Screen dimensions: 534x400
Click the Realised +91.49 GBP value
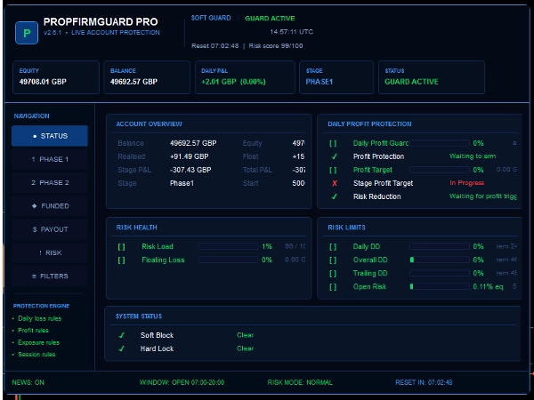click(x=189, y=156)
